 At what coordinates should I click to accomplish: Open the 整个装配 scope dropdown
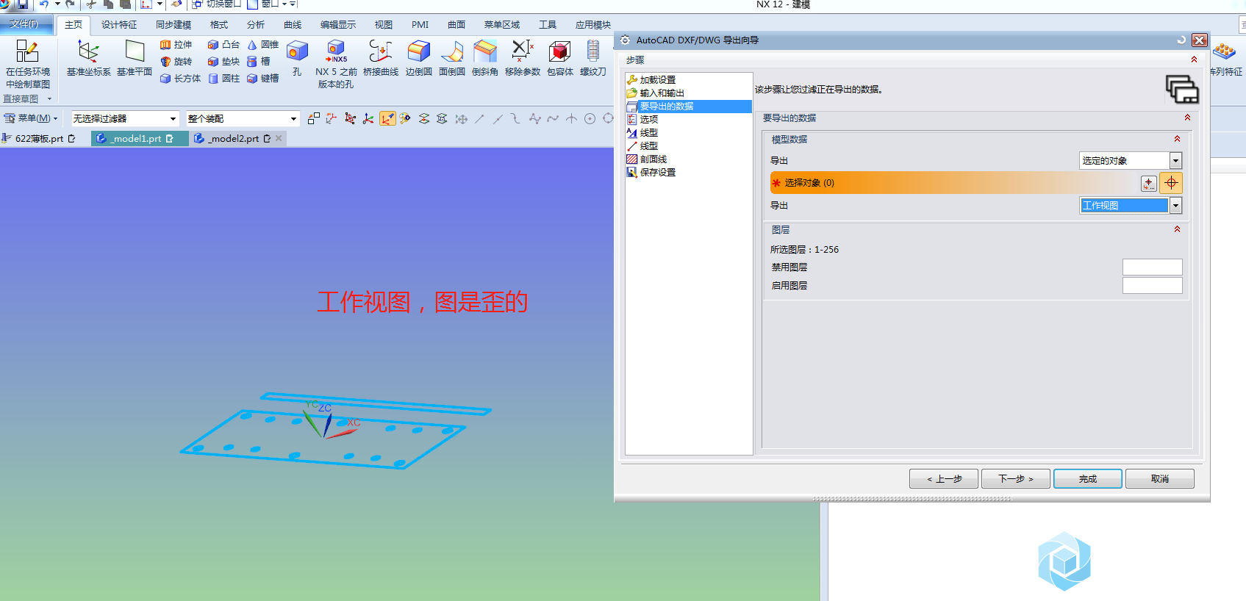pyautogui.click(x=242, y=118)
